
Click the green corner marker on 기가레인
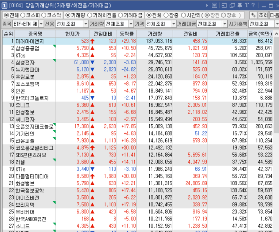click(55, 131)
